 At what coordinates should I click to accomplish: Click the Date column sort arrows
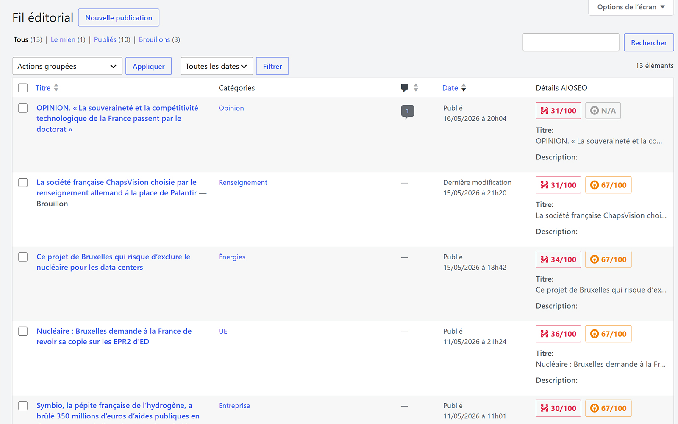(x=464, y=88)
